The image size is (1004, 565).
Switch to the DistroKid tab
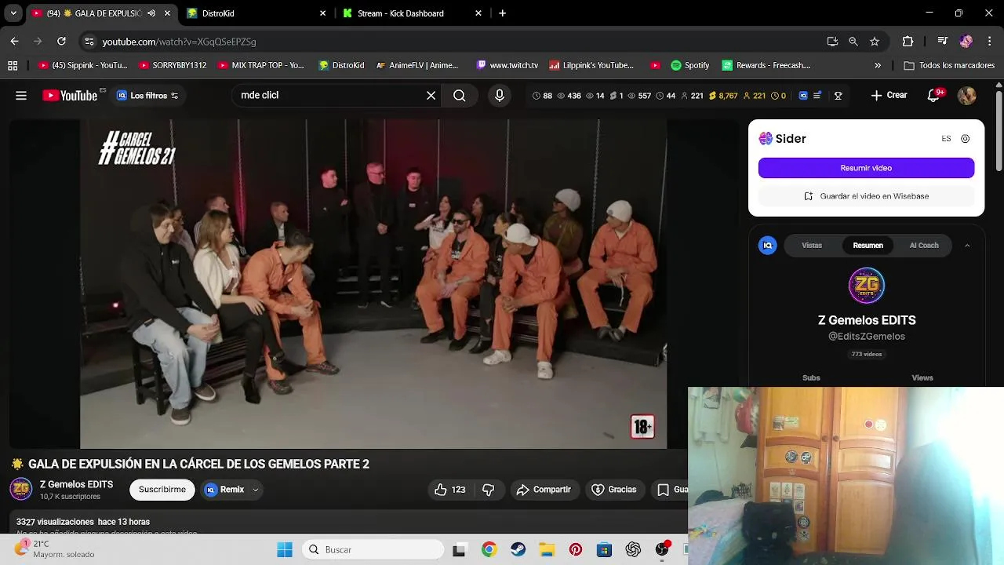[x=256, y=13]
